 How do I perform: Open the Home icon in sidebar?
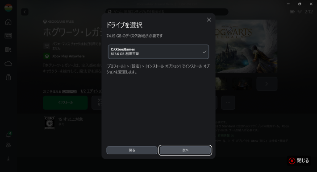pos(8,22)
